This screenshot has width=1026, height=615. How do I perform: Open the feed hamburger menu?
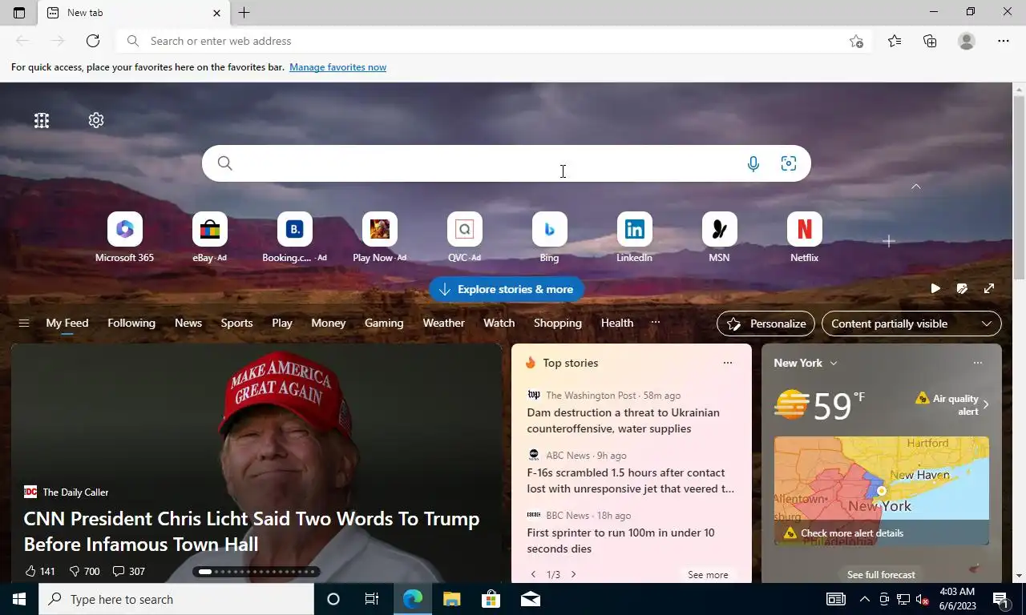pos(24,324)
